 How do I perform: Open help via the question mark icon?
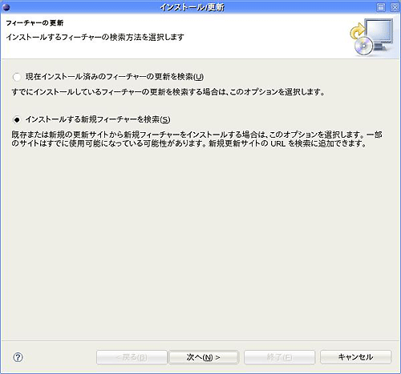tap(18, 357)
